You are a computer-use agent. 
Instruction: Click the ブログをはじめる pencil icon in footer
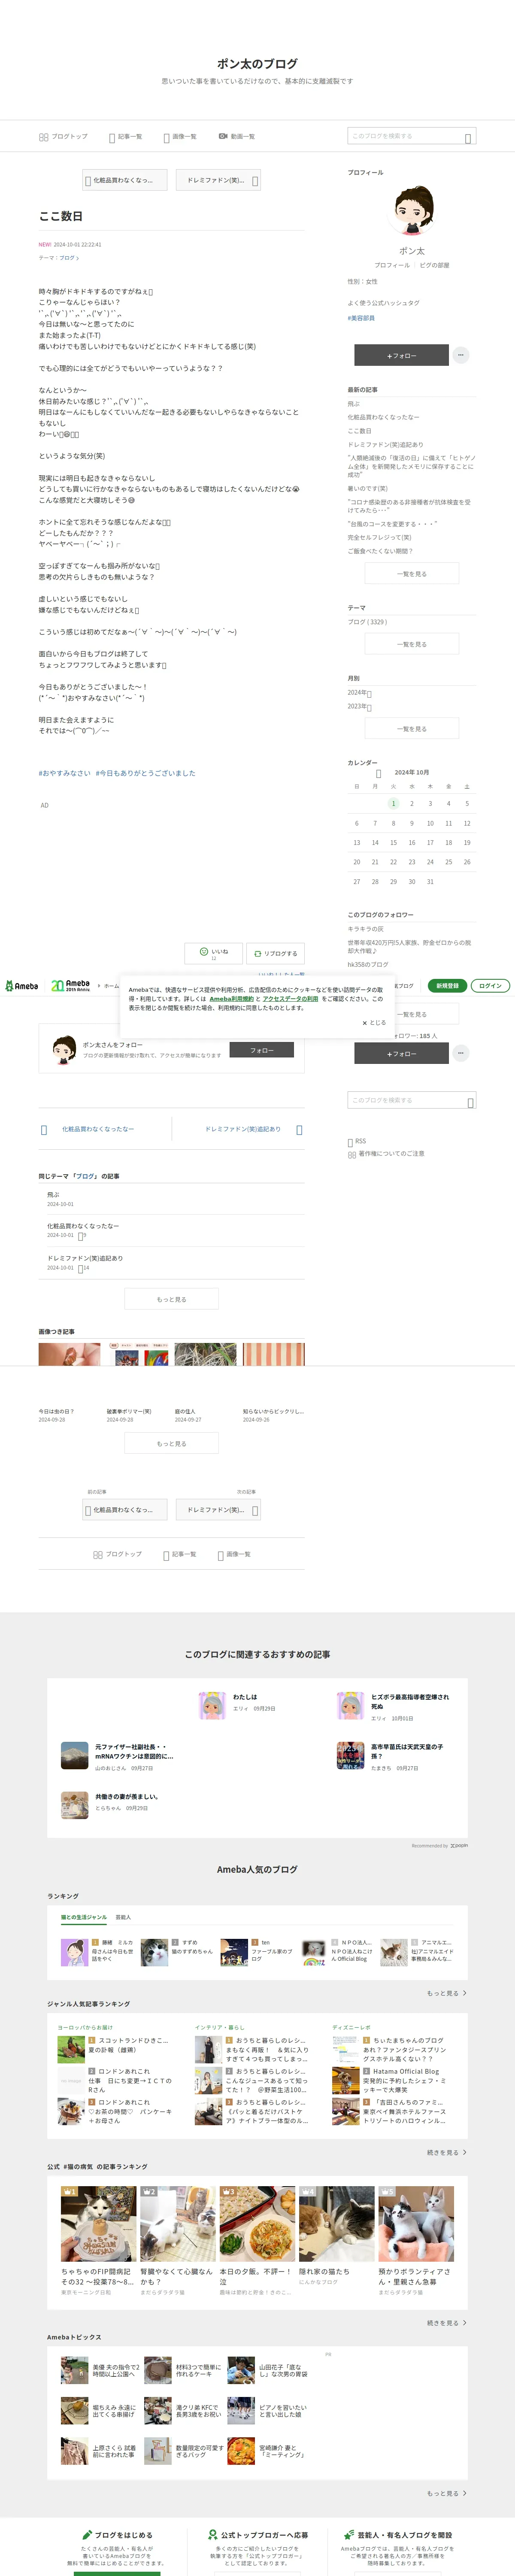[87, 2535]
